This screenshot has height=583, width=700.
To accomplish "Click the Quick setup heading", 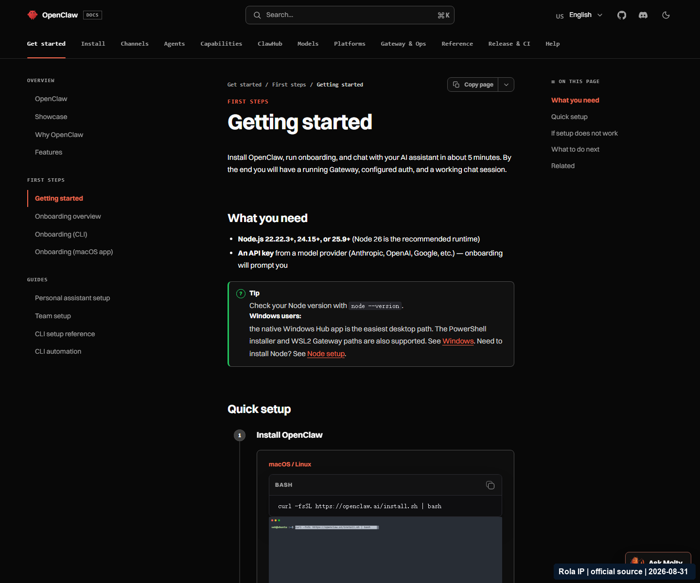I will click(259, 409).
